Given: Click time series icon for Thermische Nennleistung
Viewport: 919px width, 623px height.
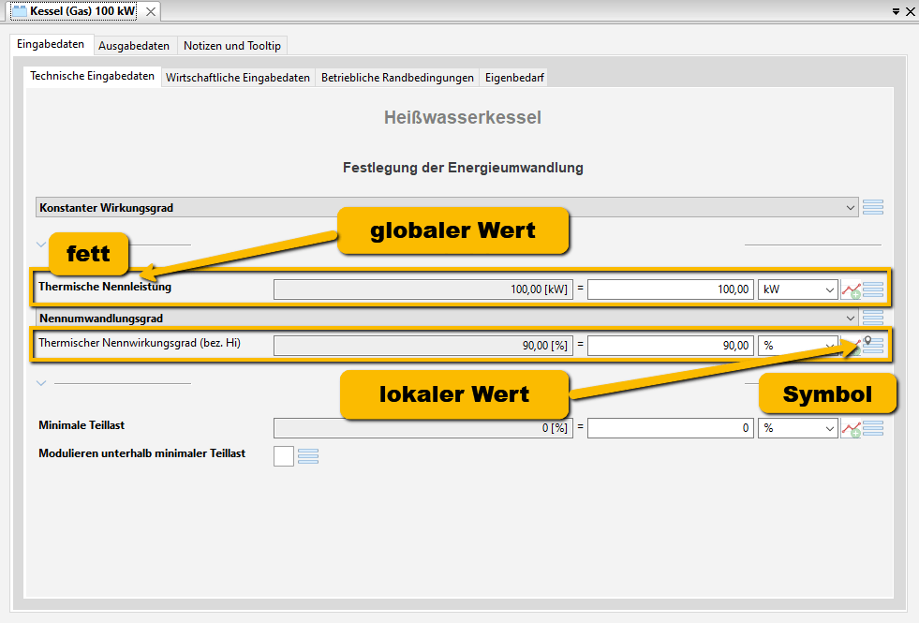Looking at the screenshot, I should [851, 290].
